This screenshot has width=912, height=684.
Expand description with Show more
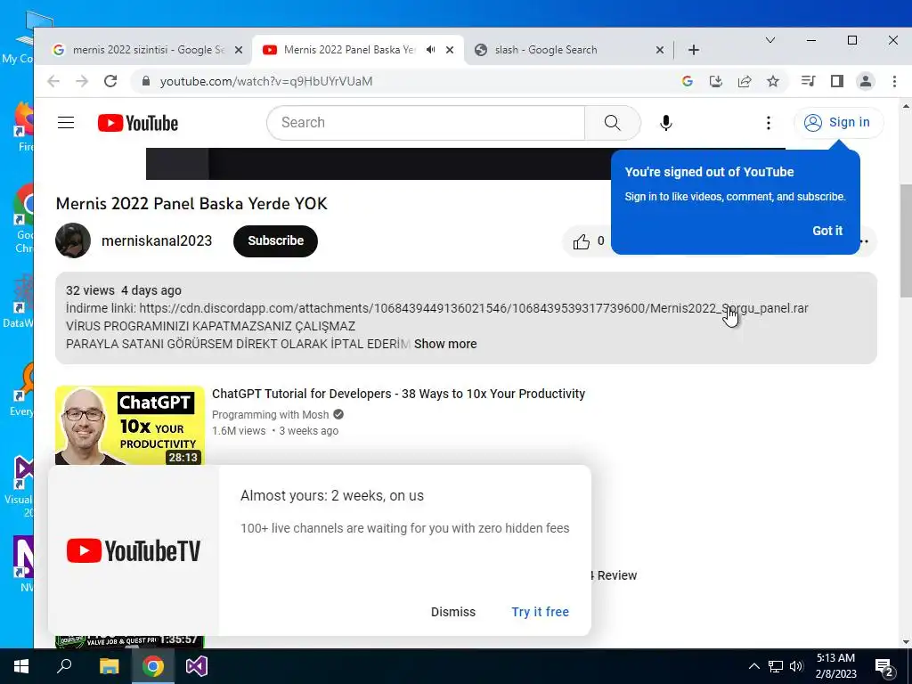(445, 345)
